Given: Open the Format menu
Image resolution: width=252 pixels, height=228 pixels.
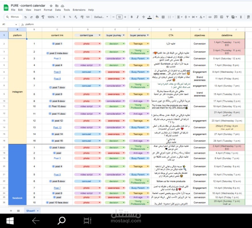Looking at the screenshot, I should (x=48, y=10).
